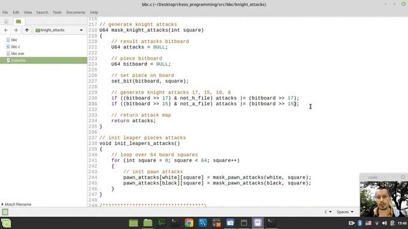Open the Edit menu
408x229 pixels.
tap(16, 12)
